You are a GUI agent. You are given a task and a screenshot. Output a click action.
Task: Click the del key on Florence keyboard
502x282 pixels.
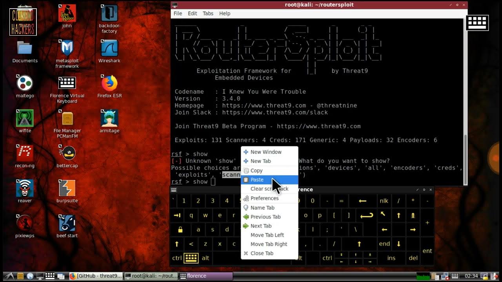point(413,258)
